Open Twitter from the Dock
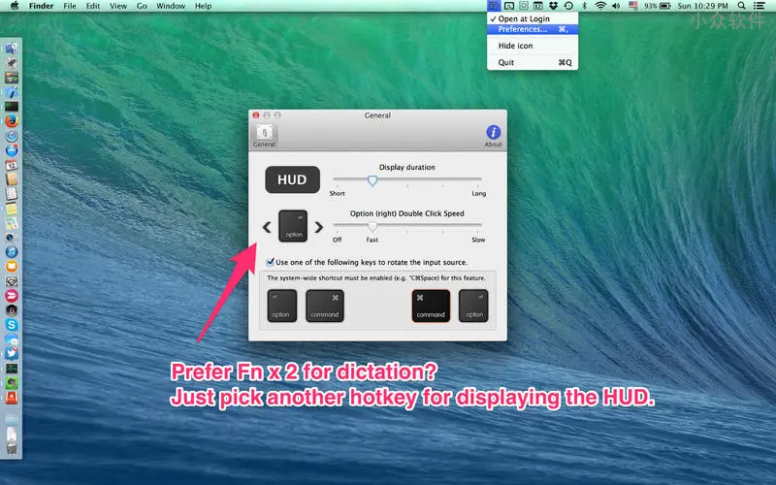 coord(12,354)
